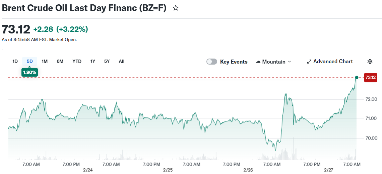The width and height of the screenshot is (382, 174).
Task: Show the YTD price range
Action: pyautogui.click(x=77, y=61)
